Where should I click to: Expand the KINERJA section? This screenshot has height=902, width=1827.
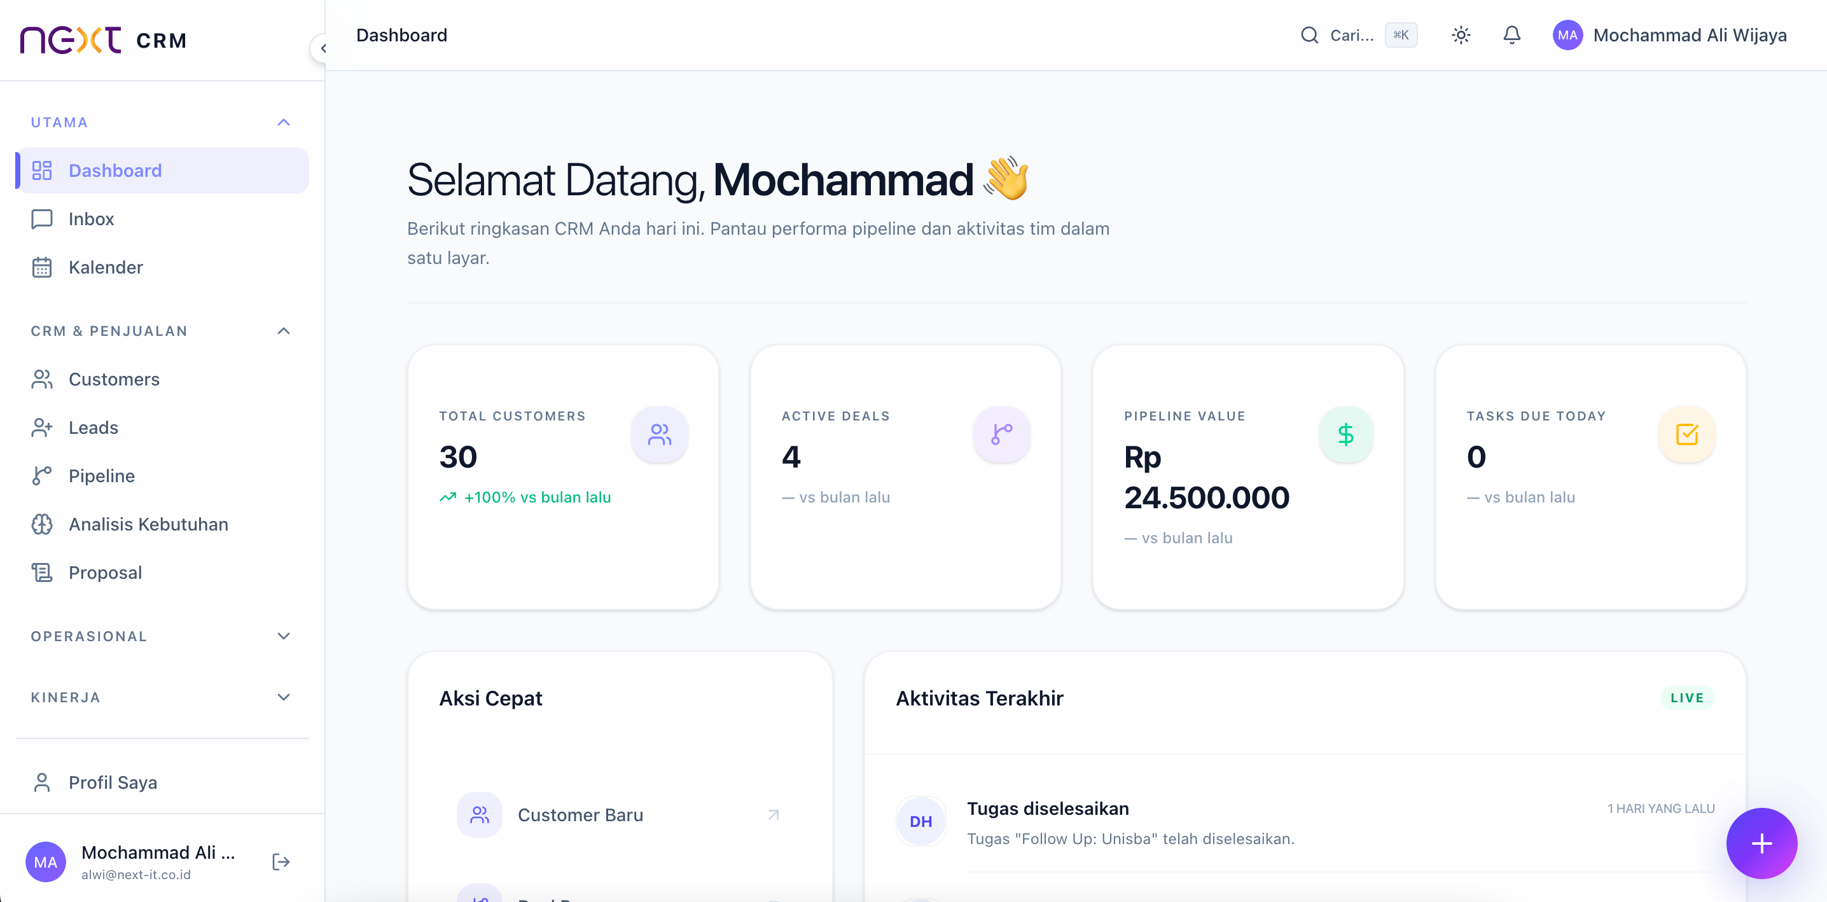point(162,697)
